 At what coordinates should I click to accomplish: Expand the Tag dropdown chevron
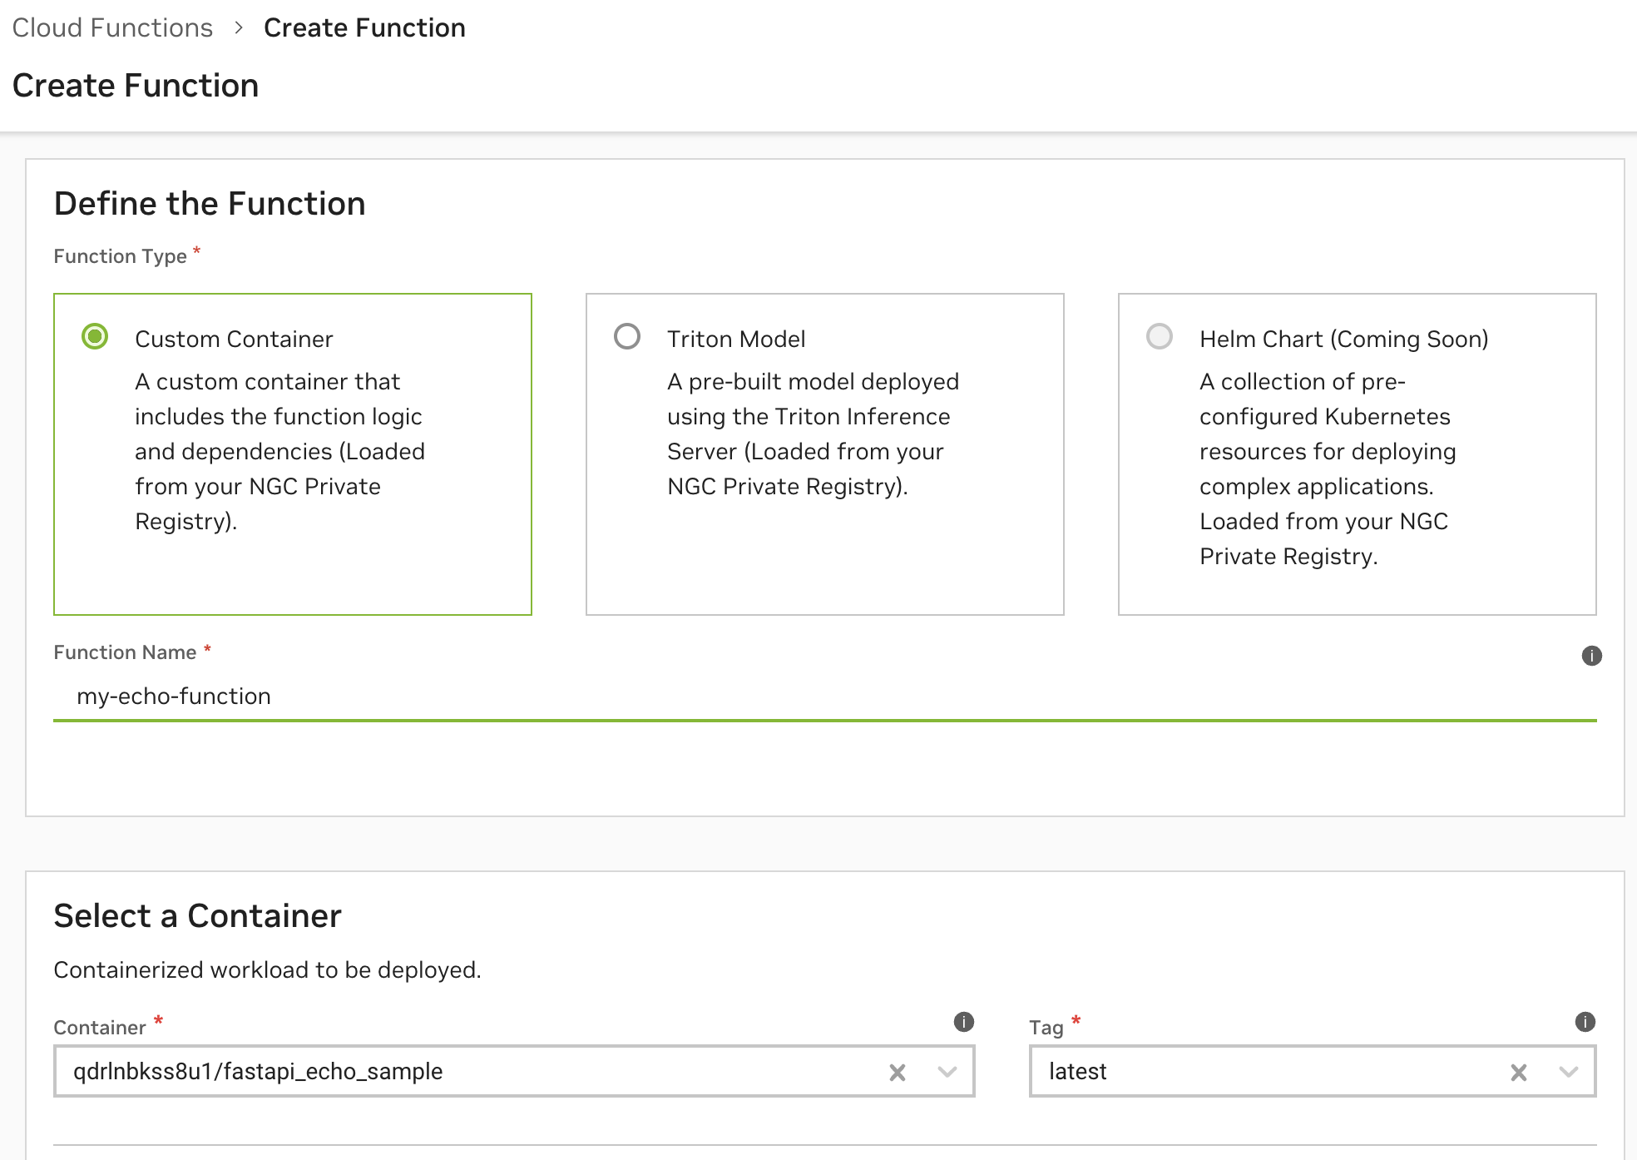(x=1568, y=1073)
